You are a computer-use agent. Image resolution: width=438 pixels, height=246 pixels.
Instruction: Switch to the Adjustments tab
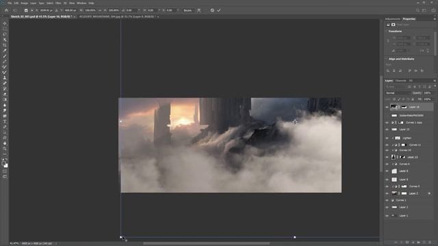[x=392, y=19]
